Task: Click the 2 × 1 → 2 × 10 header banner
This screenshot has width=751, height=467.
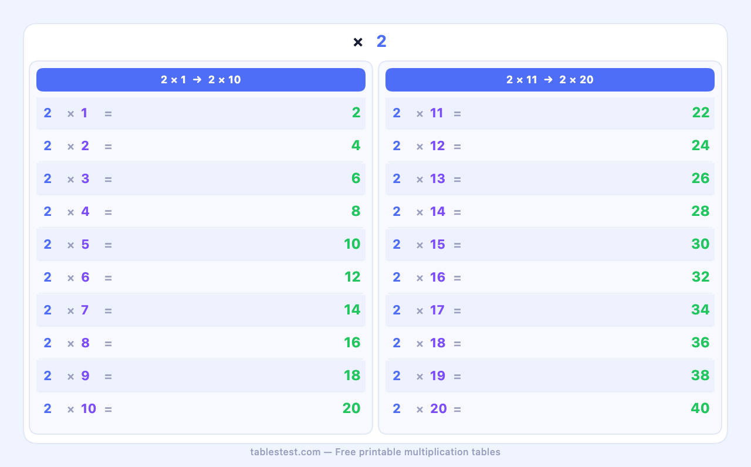Action: (201, 79)
